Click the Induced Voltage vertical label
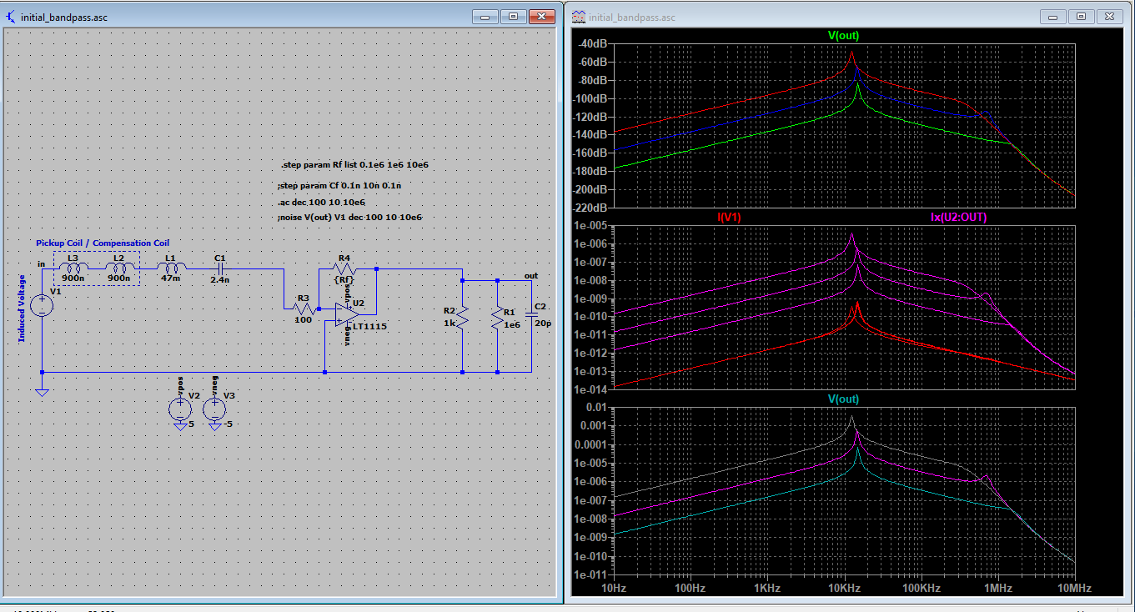This screenshot has width=1135, height=612. 22,309
